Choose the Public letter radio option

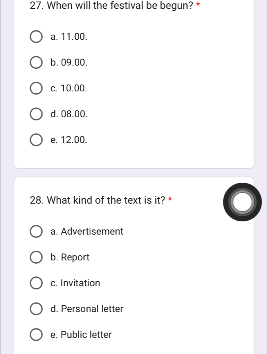(36, 335)
